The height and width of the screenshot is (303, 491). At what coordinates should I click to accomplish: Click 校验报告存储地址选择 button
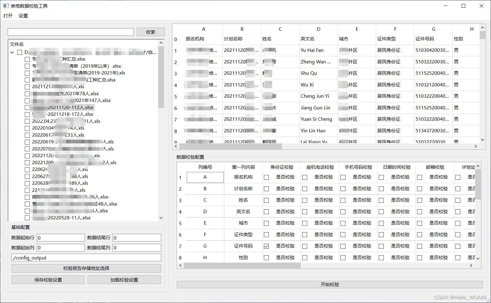pyautogui.click(x=86, y=268)
